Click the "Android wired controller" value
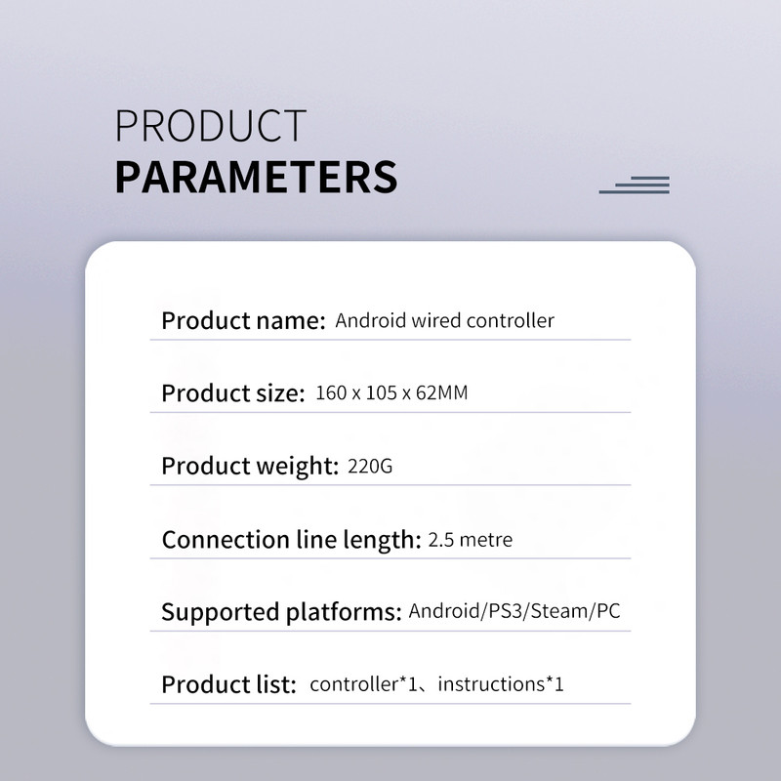Image resolution: width=781 pixels, height=781 pixels. [444, 320]
